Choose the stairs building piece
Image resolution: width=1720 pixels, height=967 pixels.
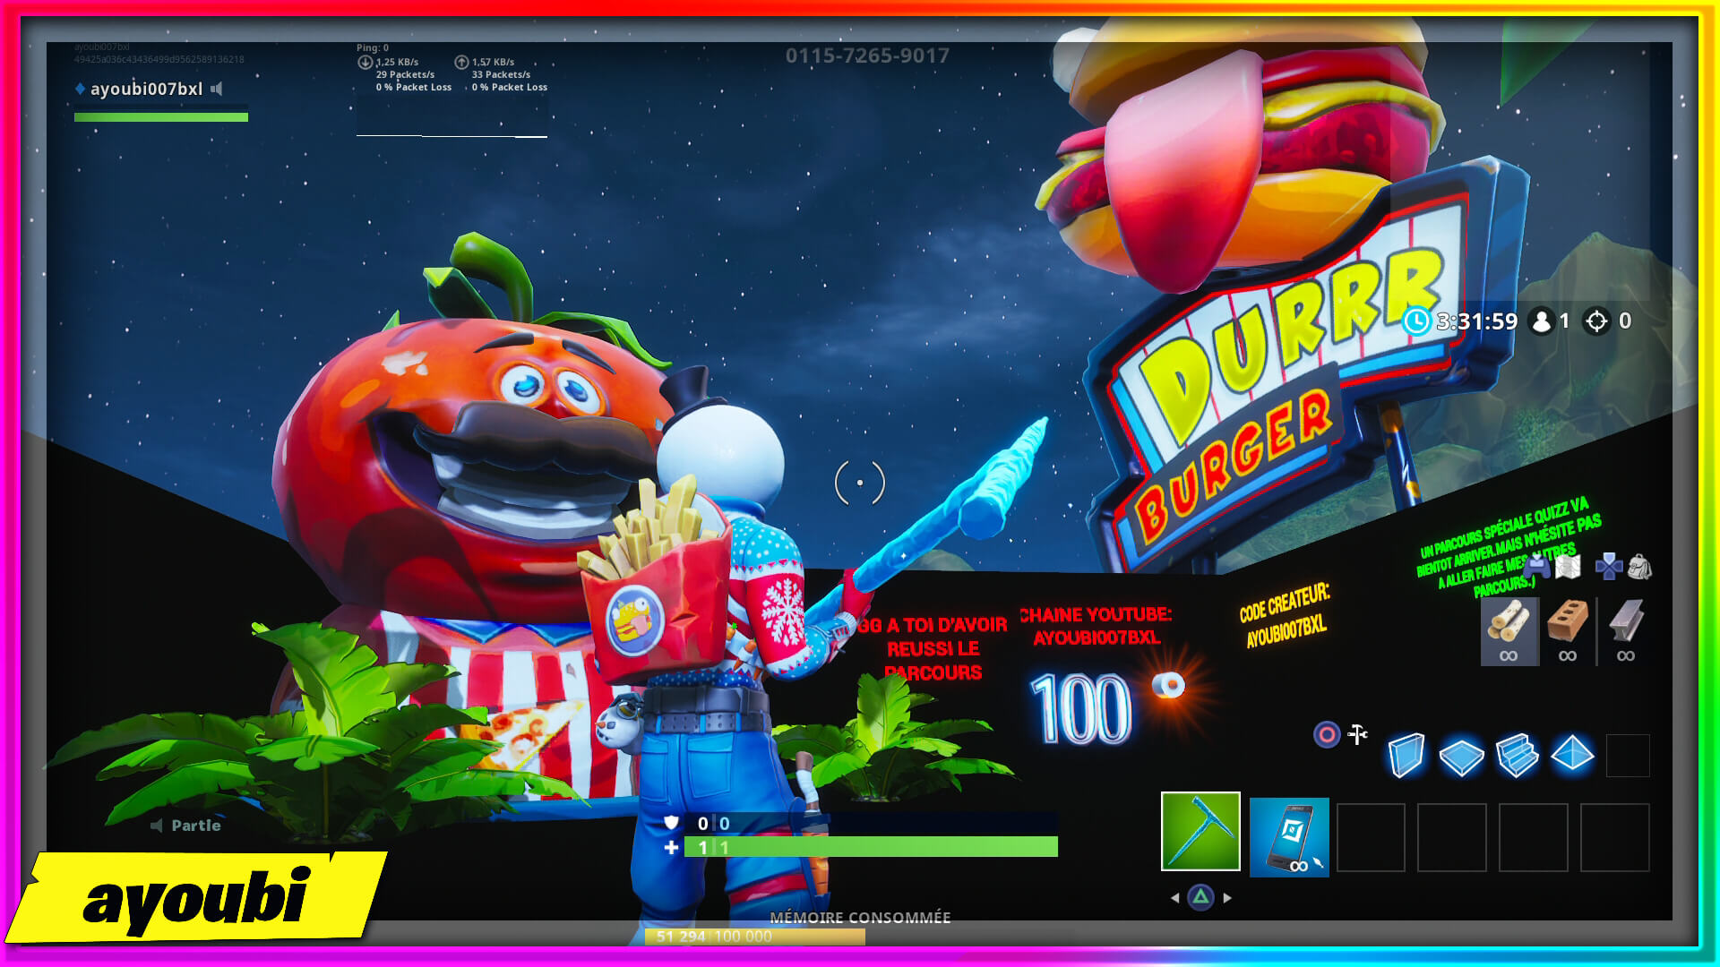[x=1517, y=755]
